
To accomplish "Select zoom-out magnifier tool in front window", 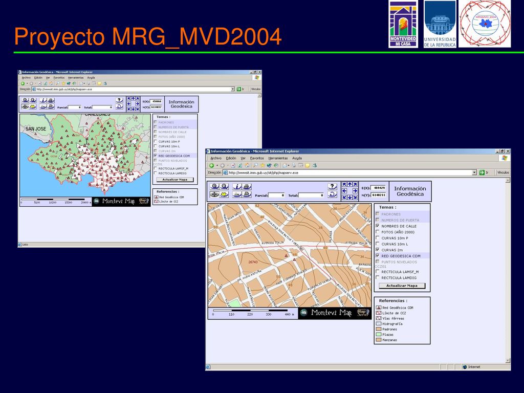I will tap(224, 186).
